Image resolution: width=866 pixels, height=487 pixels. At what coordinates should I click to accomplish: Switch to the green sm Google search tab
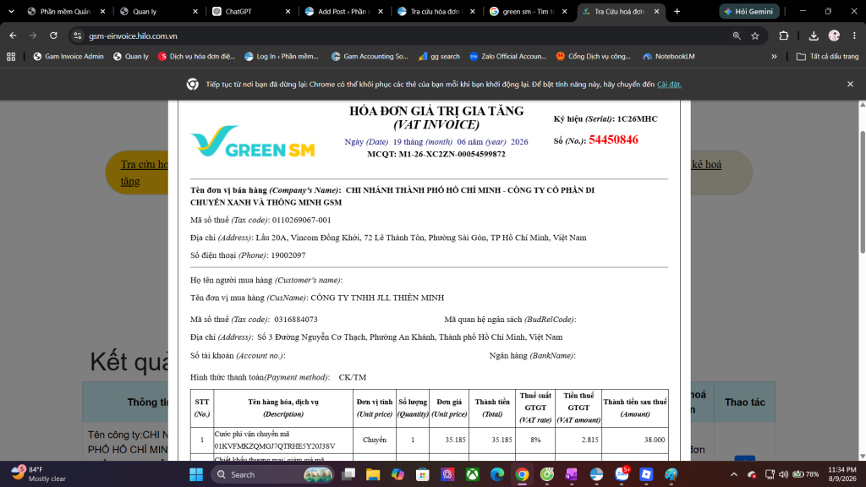[x=528, y=12]
